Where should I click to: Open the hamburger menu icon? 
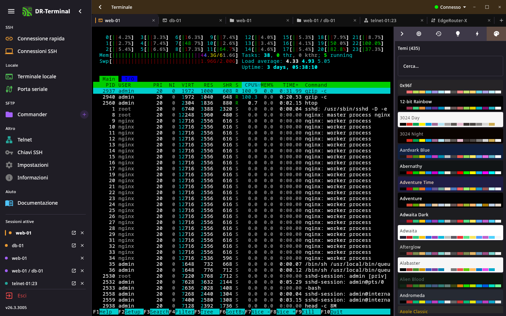click(x=11, y=11)
